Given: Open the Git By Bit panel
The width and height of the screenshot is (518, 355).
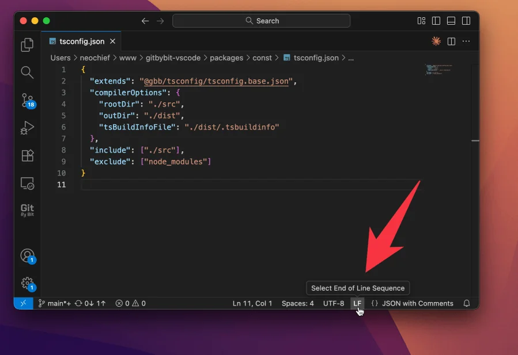Looking at the screenshot, I should tap(27, 211).
